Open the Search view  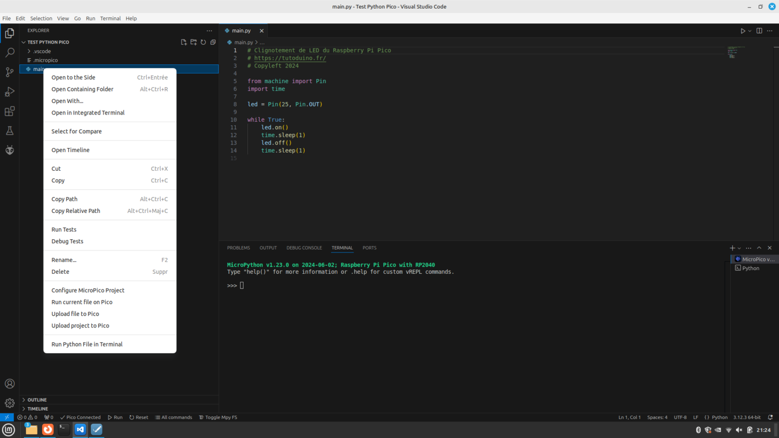point(9,52)
